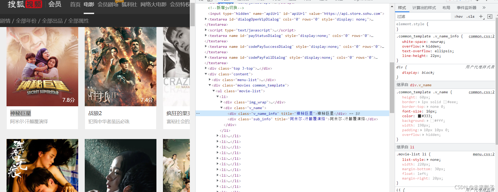Click the DOM panel scroll-up arrow

(392, 6)
